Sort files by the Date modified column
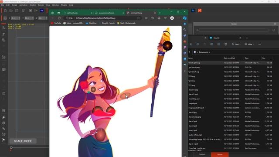Image resolution: width=279 pixels, height=157 pixels. point(229,58)
